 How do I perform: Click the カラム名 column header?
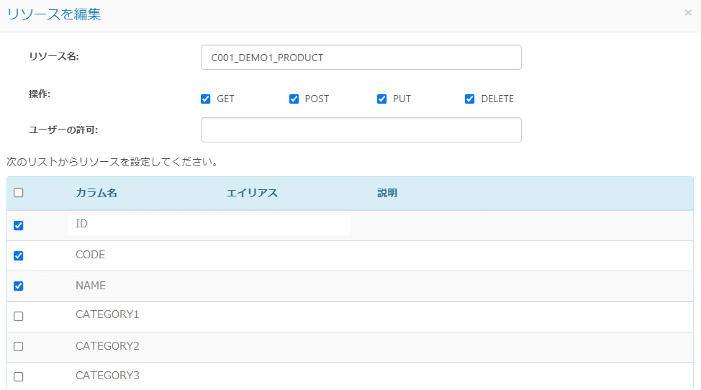point(96,193)
